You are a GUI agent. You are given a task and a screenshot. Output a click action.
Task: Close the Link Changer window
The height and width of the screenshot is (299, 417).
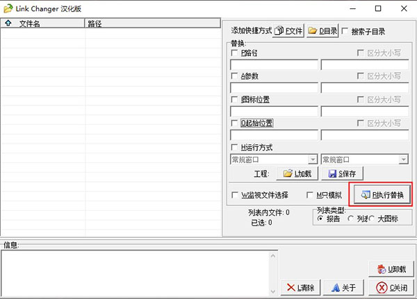(x=404, y=8)
